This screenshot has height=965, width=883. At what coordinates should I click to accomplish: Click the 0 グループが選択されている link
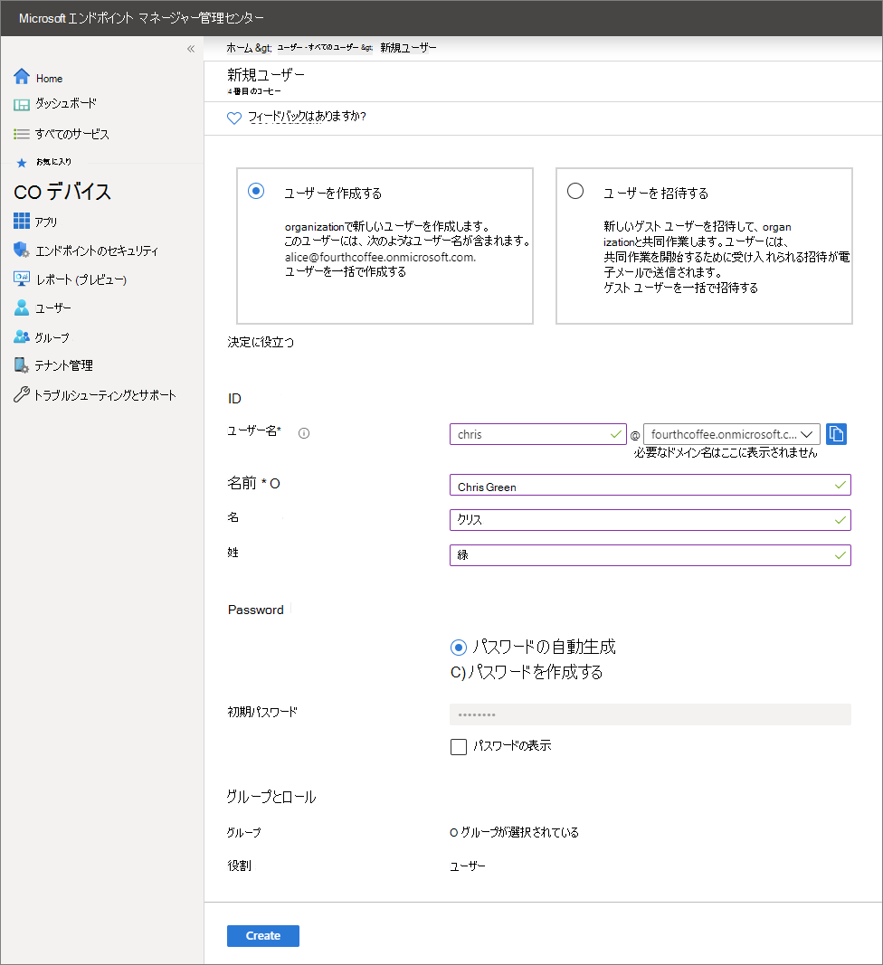pyautogui.click(x=514, y=832)
